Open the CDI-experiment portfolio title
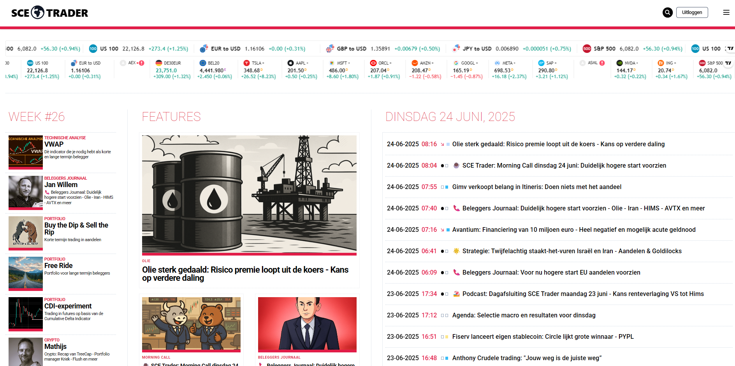The height and width of the screenshot is (366, 735). 68,306
